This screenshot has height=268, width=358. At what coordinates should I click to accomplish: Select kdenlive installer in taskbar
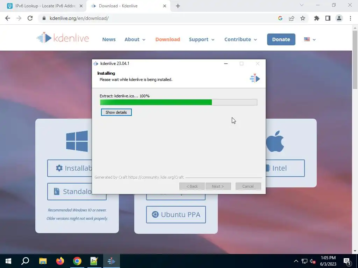tap(112, 261)
